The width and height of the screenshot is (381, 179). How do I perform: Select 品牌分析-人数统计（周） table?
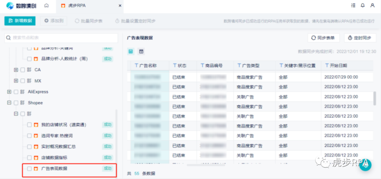pos(65,59)
